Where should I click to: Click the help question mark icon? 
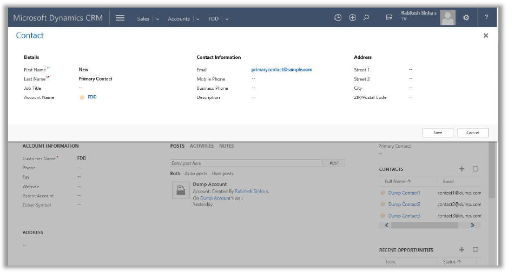[486, 18]
